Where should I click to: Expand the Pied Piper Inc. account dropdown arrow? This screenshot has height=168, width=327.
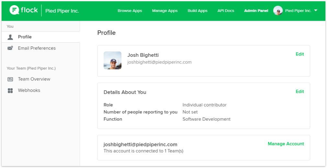316,10
